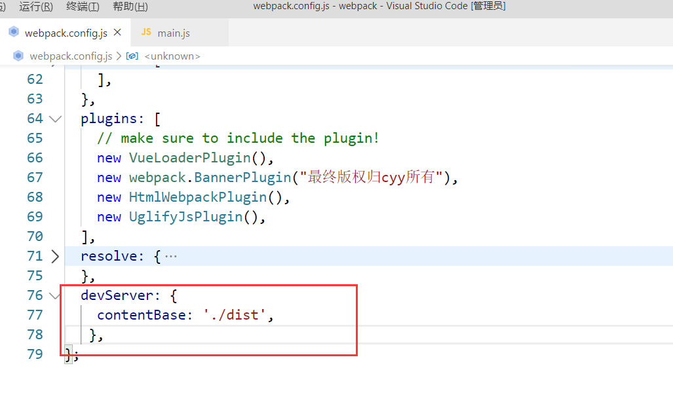Click the symbol icon before <unknown> breadcrumb

[132, 56]
